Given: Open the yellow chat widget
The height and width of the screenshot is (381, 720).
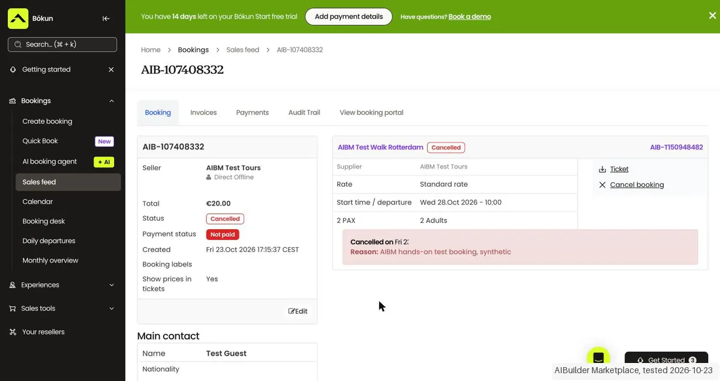Looking at the screenshot, I should coord(598,358).
